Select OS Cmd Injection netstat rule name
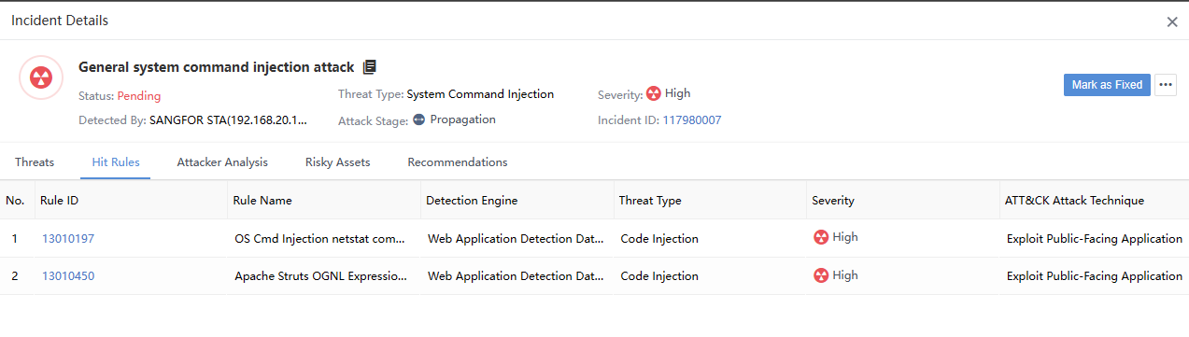Screen dimensions: 1189x337 (x=320, y=239)
